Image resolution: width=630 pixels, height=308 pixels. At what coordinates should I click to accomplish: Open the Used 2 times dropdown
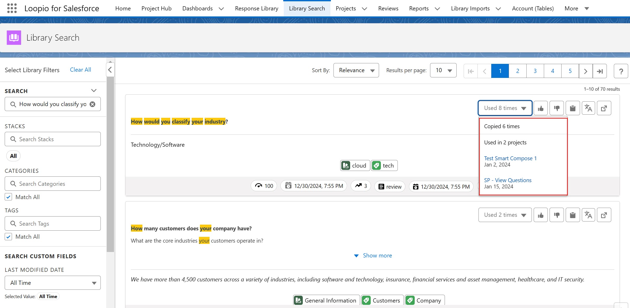505,215
